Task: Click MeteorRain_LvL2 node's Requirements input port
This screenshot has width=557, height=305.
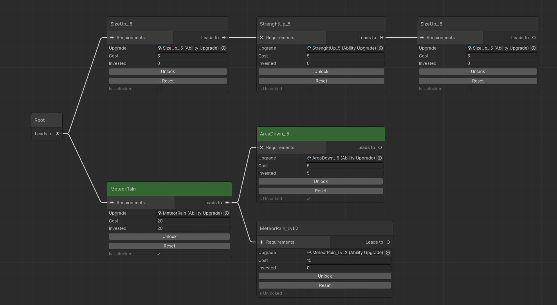Action: point(261,242)
